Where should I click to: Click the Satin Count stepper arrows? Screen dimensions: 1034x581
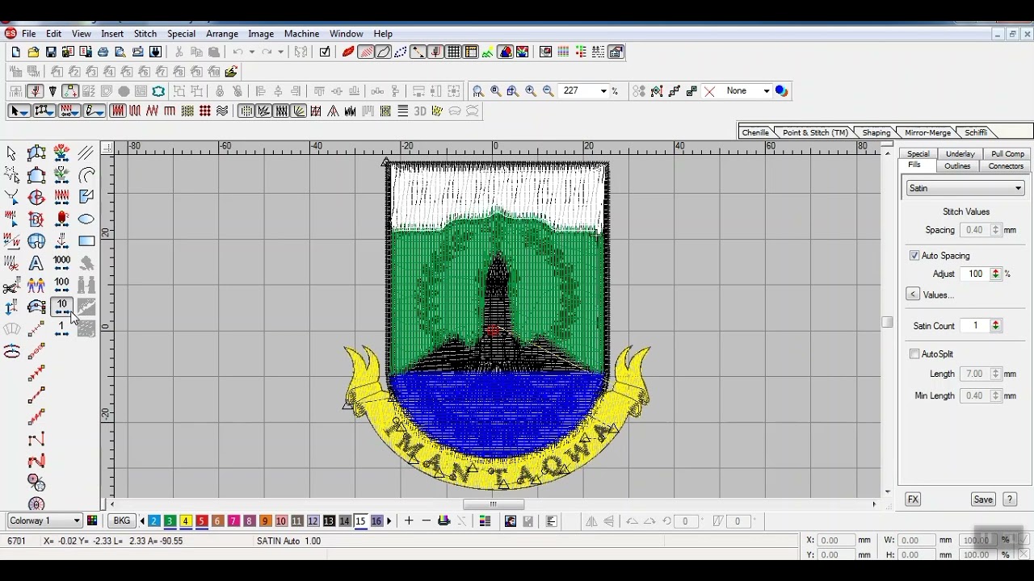[995, 326]
